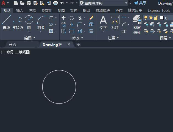This screenshot has width=173, height=132.
Task: Expand the Modify (修改) panel
Action: click(78, 38)
